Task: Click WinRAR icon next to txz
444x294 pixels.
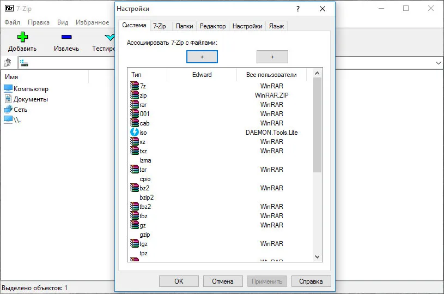Action: point(135,151)
